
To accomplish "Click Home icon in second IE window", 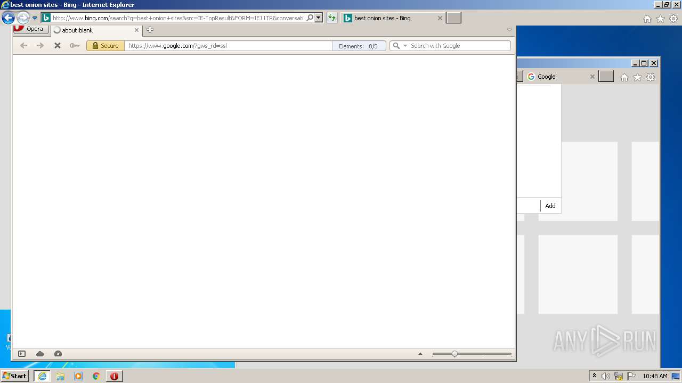I will point(624,77).
